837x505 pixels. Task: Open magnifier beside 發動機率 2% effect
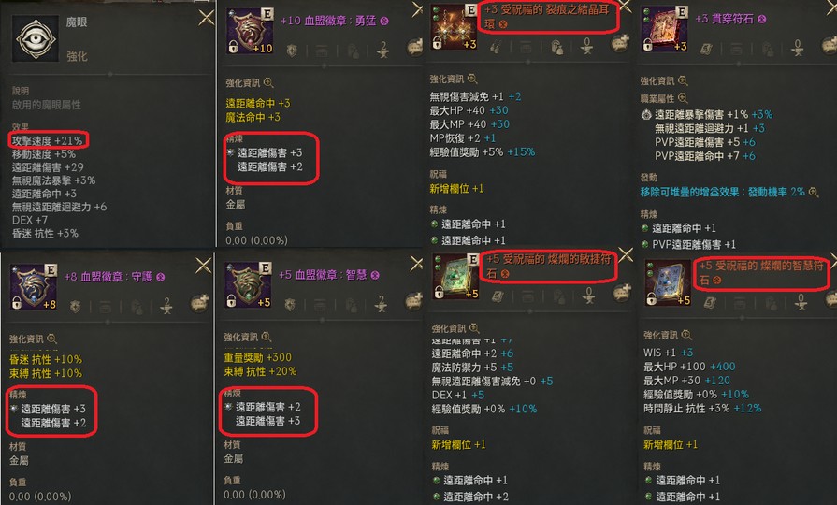point(814,192)
